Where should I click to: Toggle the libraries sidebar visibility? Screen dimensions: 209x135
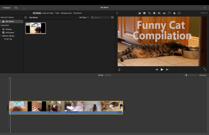[26, 17]
